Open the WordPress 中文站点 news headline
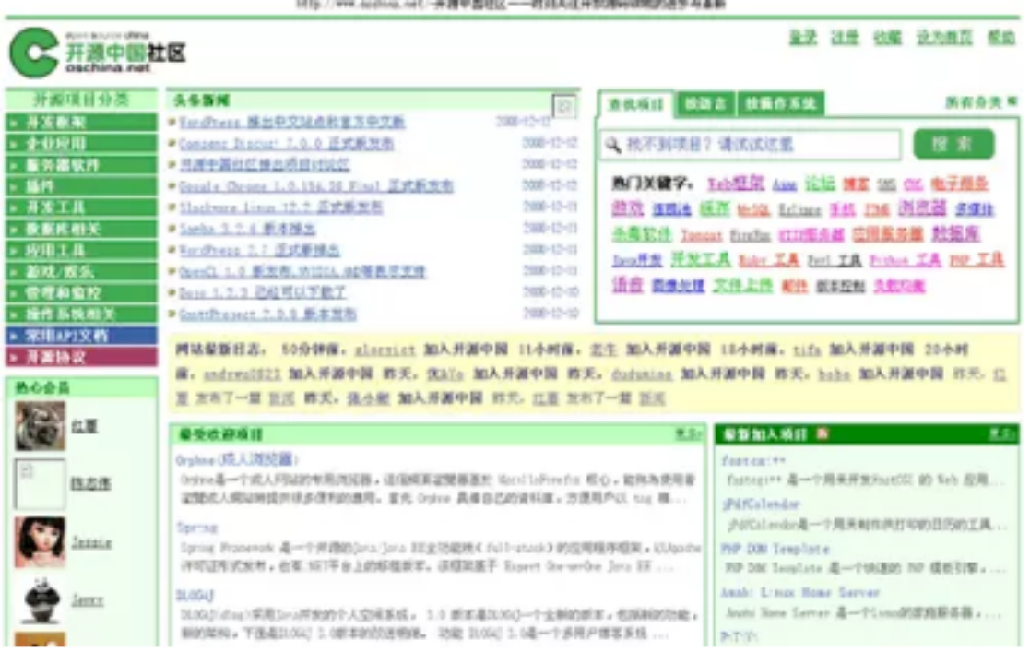This screenshot has width=1030, height=664. tap(291, 122)
